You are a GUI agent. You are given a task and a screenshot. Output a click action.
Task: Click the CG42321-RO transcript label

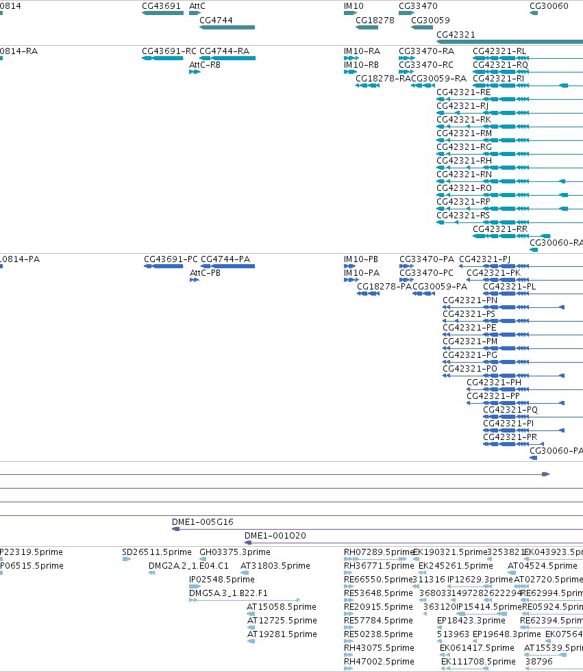(464, 188)
